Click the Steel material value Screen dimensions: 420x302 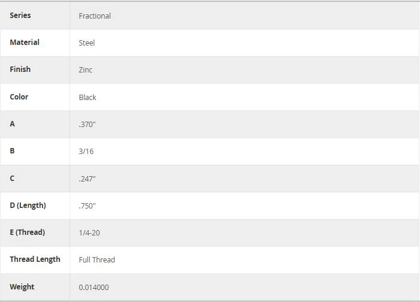86,43
